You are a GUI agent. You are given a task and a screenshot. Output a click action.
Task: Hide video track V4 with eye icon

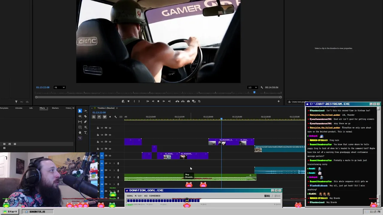[110, 135]
